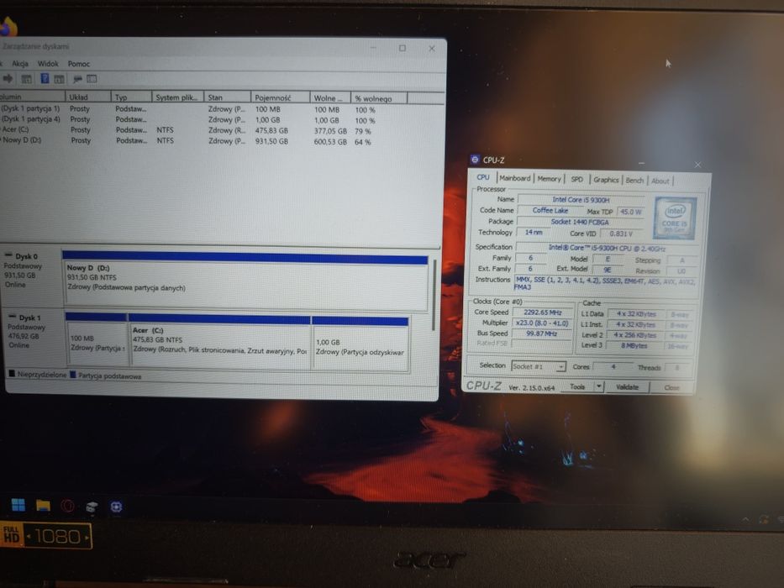Screen dimensions: 784x588
Task: Switch to the Graphics tab in CPU-Z
Action: click(606, 180)
